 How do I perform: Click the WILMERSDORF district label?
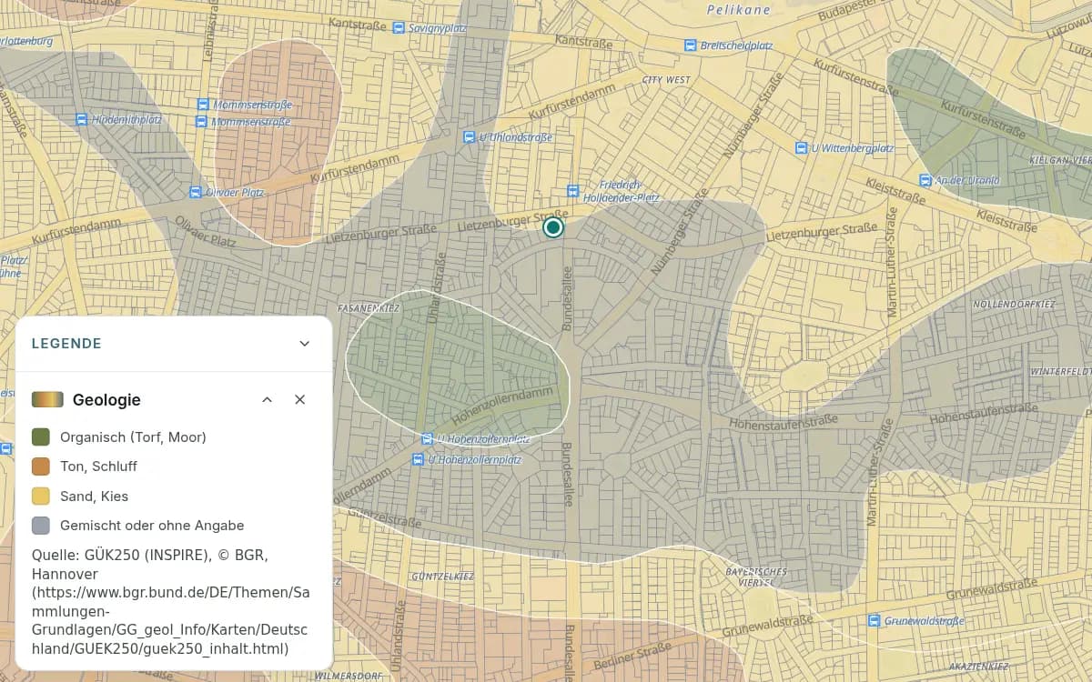(350, 676)
